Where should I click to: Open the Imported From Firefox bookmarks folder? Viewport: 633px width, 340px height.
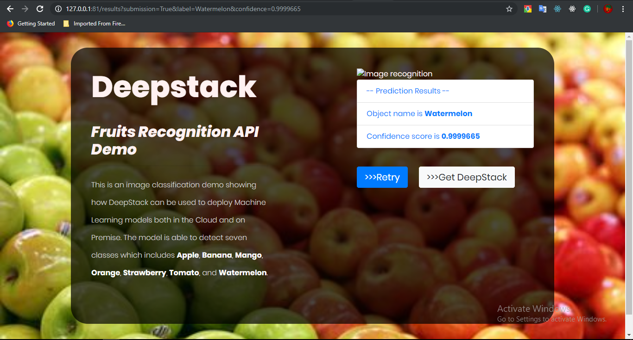point(95,24)
